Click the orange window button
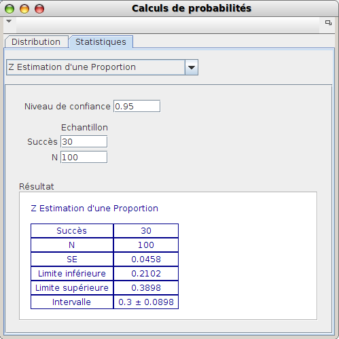The height and width of the screenshot is (339, 339). click(x=24, y=9)
